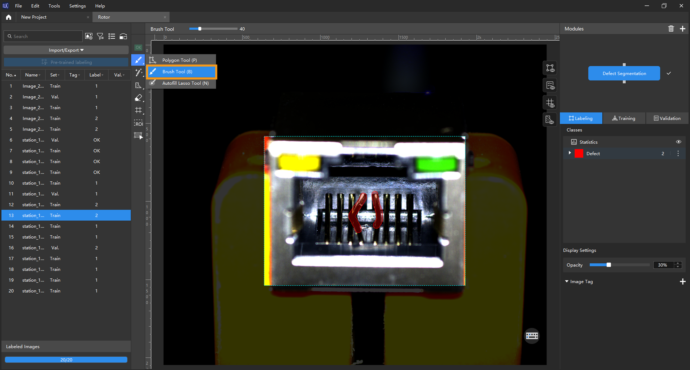This screenshot has width=690, height=370.
Task: Sort by No. column header
Action: pos(11,75)
